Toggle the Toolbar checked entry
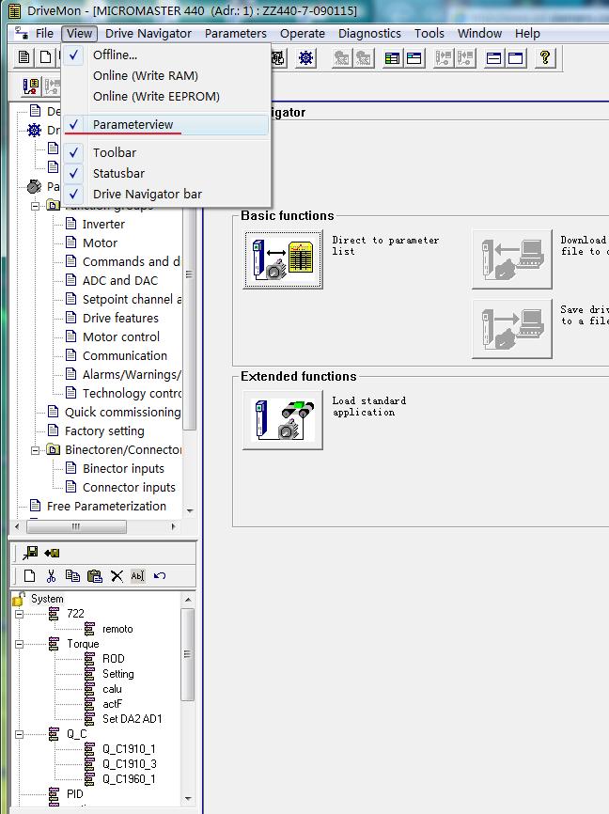This screenshot has height=814, width=609. tap(166, 152)
